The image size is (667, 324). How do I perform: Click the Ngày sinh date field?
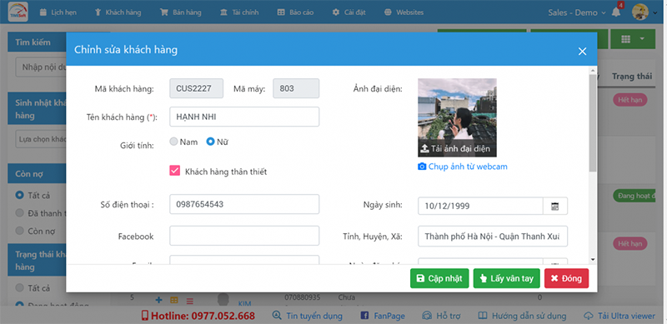point(480,207)
